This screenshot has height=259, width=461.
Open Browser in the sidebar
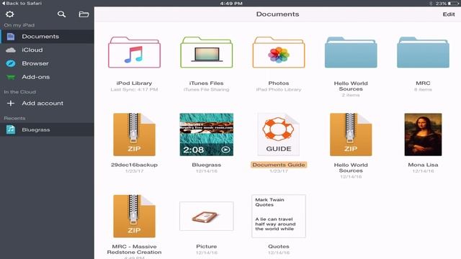point(47,63)
